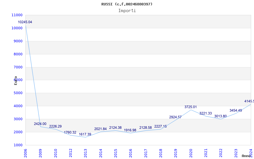Select the 5000 y-axis tick label
Viewport: 254px width, 159px height.
pos(18,93)
